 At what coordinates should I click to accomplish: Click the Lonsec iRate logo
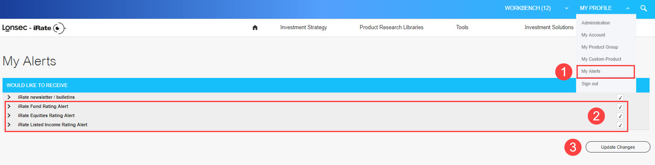(x=34, y=28)
